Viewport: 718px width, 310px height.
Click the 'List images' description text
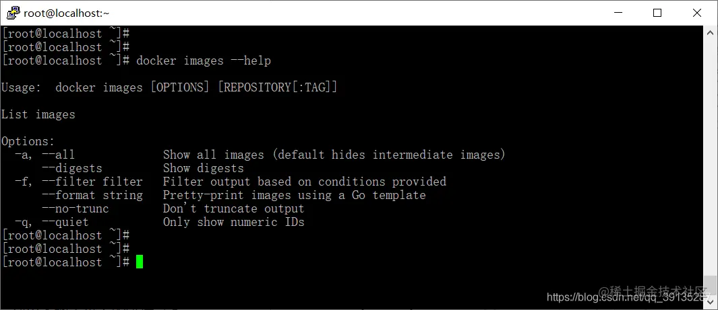point(38,114)
